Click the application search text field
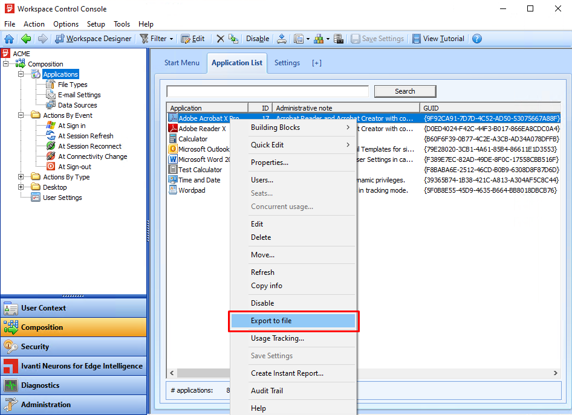This screenshot has height=415, width=572. (x=267, y=91)
